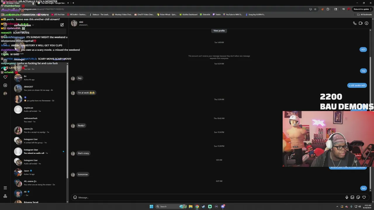374x210 pixels.
Task: Open the volume control in system tray
Action: pyautogui.click(x=360, y=206)
